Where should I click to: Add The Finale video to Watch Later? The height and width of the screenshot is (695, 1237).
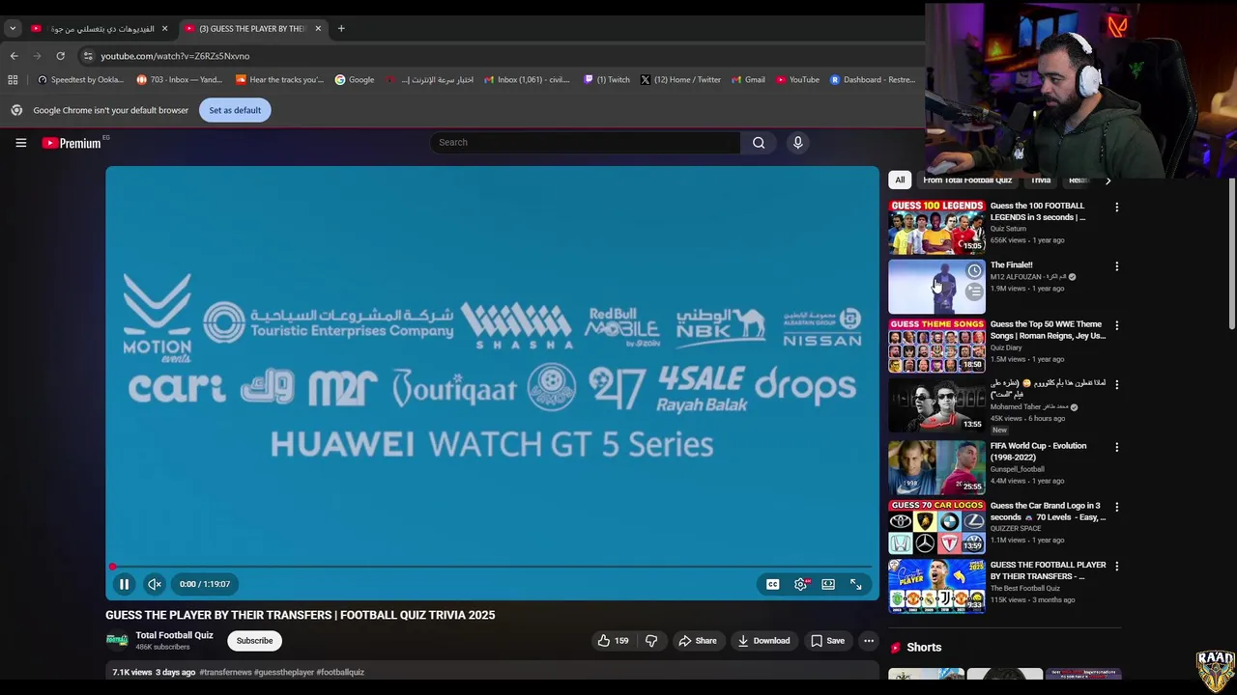(x=974, y=271)
